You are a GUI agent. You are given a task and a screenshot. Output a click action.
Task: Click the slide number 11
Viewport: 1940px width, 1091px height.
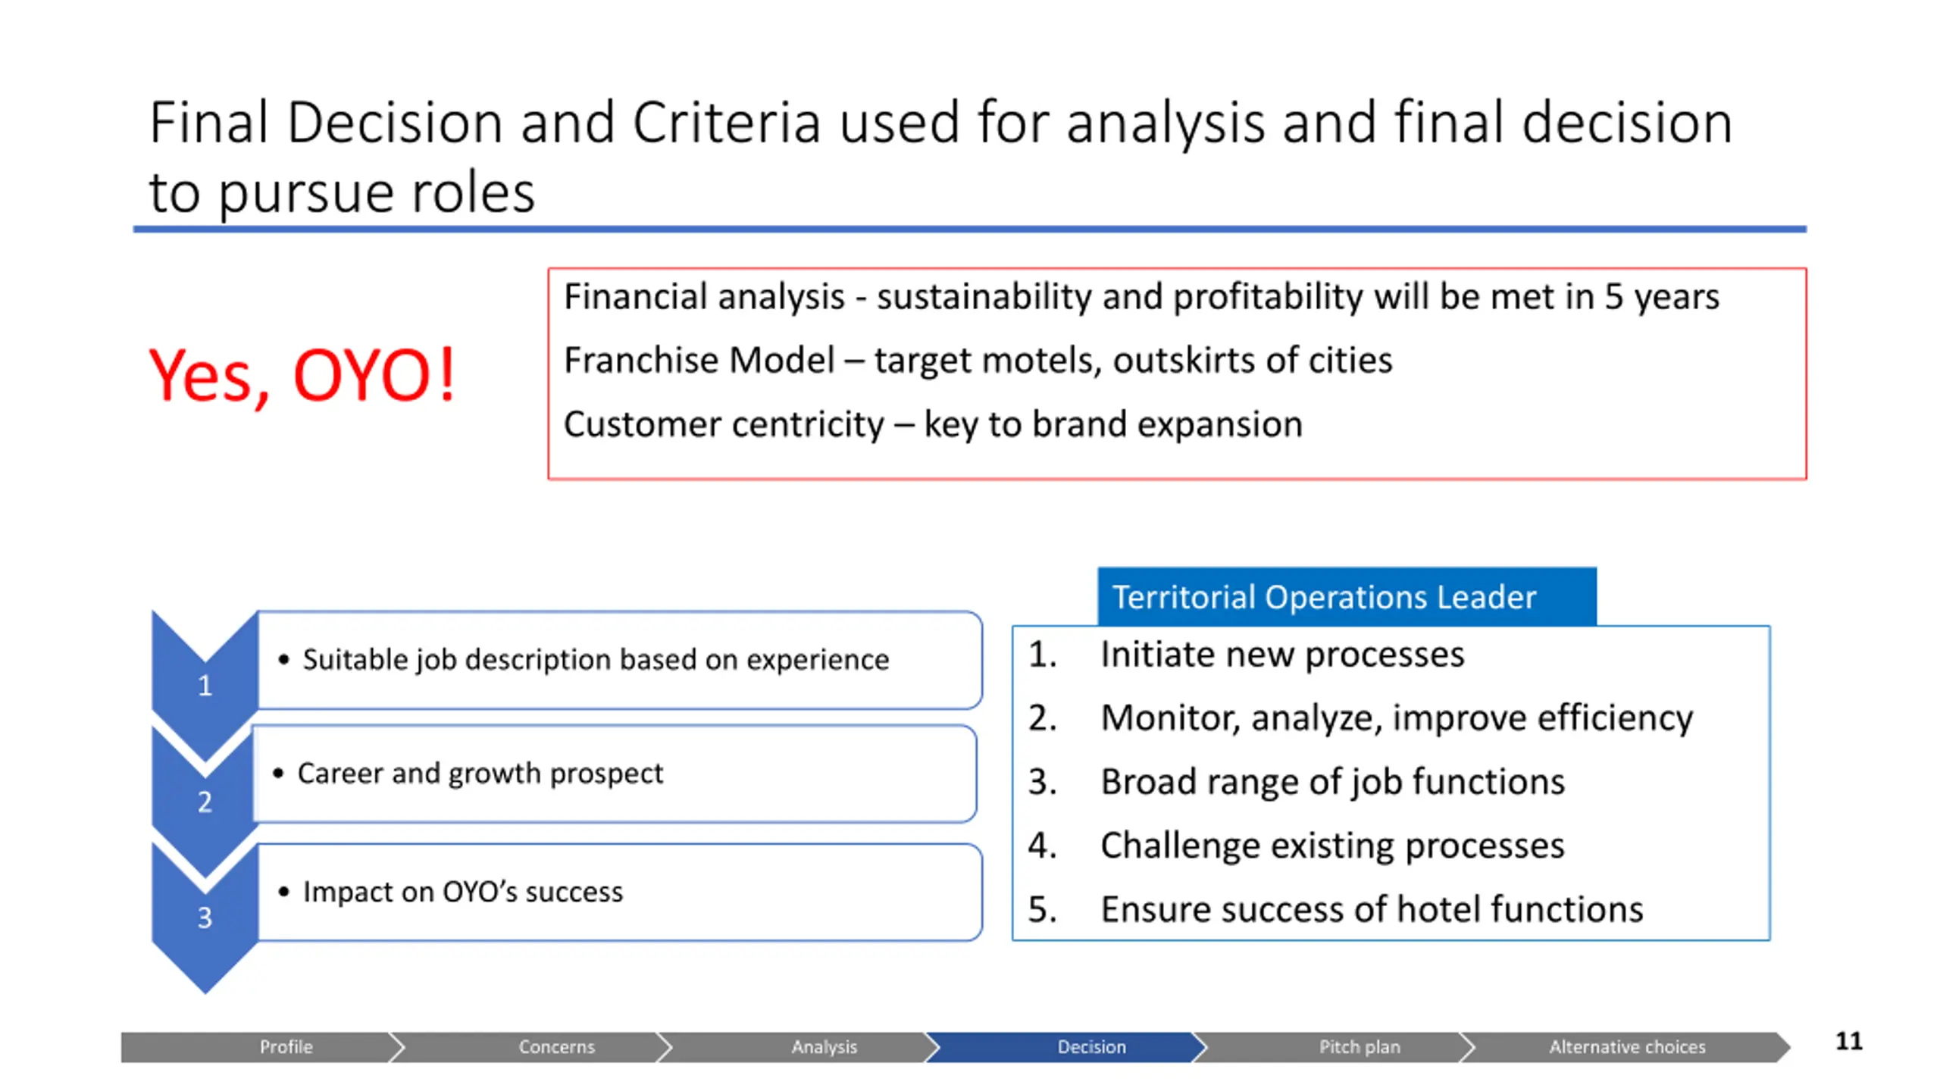tap(1848, 1041)
